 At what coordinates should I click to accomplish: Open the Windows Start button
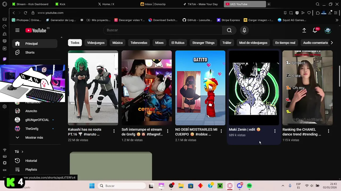pos(92,186)
